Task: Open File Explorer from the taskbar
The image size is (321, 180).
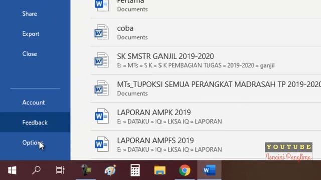Action: 159,170
